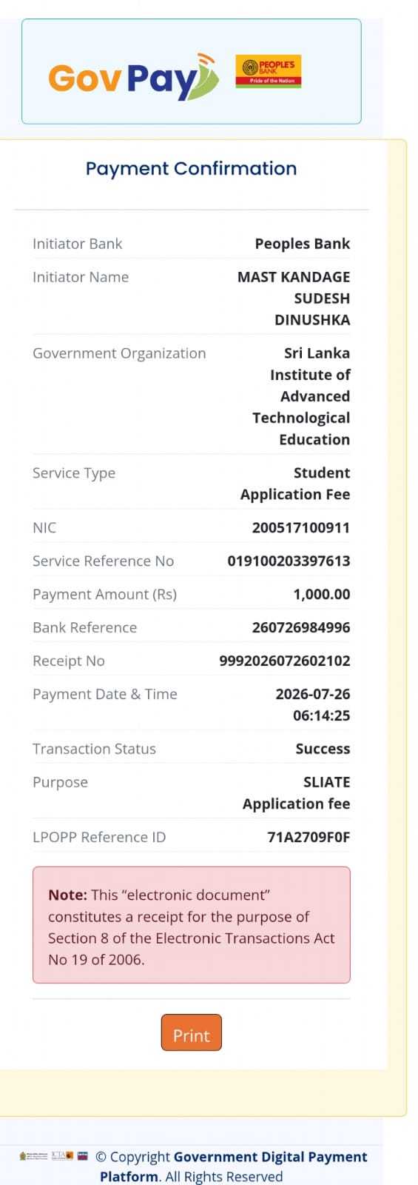418x1185 pixels.
Task: Click the ICTA logo in footer
Action: point(62,1155)
